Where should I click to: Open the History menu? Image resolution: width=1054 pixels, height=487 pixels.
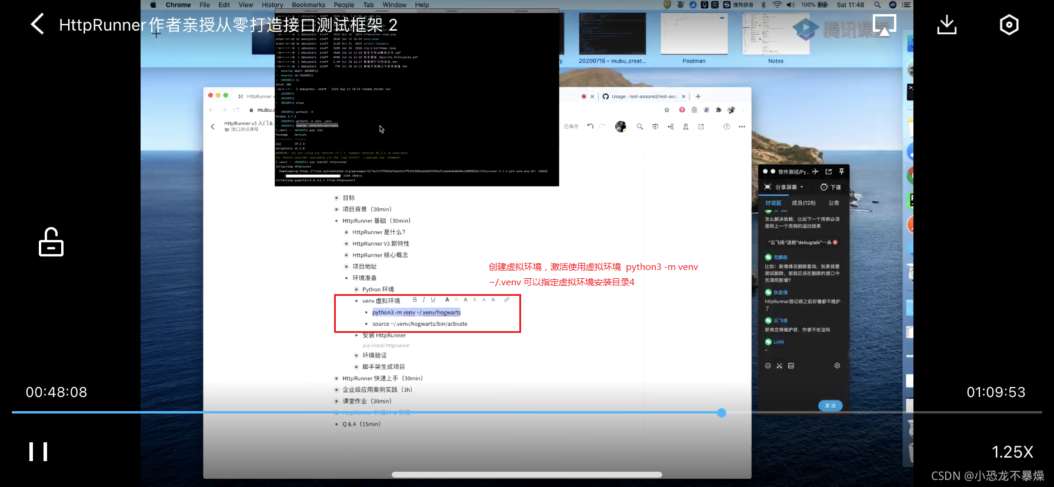coord(272,5)
